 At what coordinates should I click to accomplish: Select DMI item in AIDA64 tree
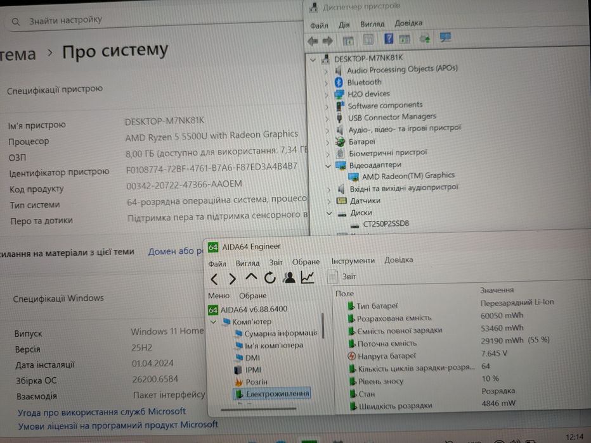click(x=252, y=358)
